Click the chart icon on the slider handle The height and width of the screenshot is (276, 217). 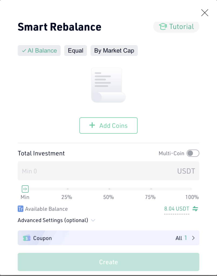click(x=25, y=189)
